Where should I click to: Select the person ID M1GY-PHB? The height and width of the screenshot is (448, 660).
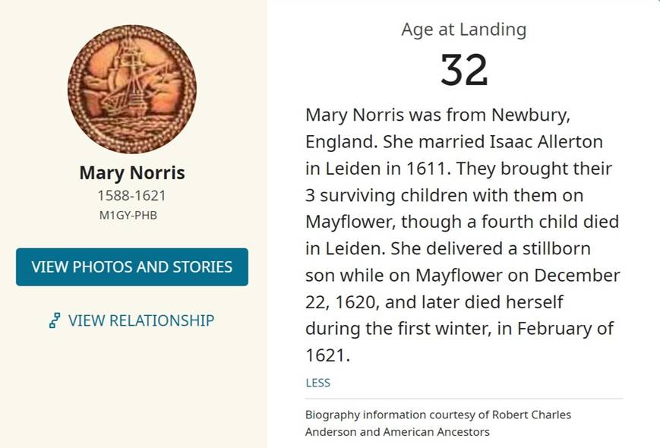pyautogui.click(x=132, y=215)
